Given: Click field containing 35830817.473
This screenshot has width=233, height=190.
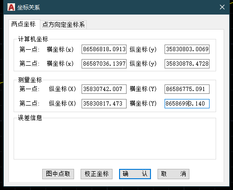Looking at the screenshot, I should pyautogui.click(x=104, y=104).
